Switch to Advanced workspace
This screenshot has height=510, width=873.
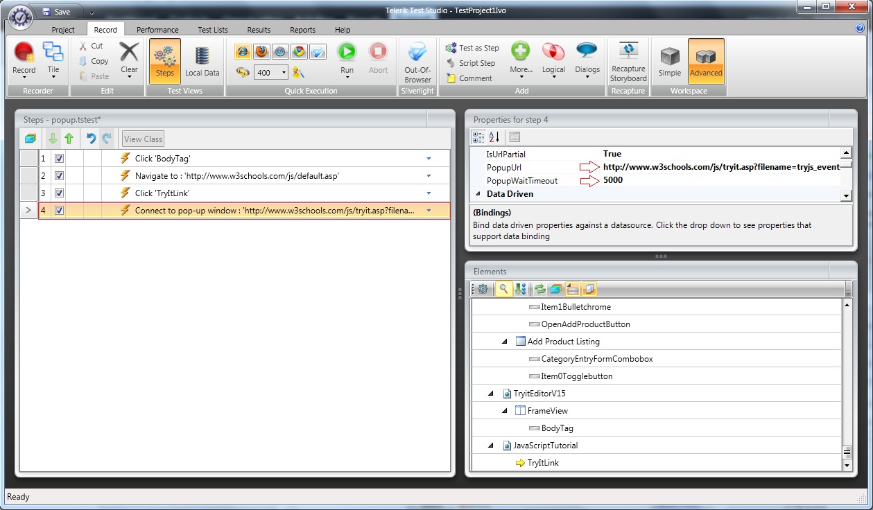tap(706, 61)
